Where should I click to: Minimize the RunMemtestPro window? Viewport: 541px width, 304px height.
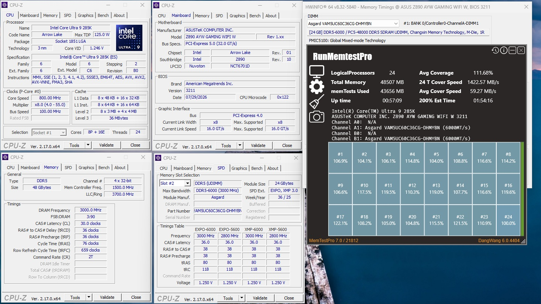512,50
